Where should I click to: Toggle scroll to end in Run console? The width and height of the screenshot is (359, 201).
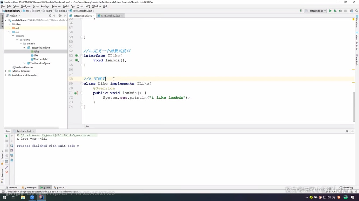tap(12, 151)
